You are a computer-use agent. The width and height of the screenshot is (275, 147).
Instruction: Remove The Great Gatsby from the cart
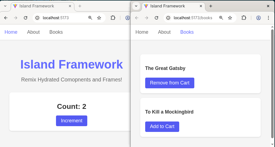pos(170,83)
